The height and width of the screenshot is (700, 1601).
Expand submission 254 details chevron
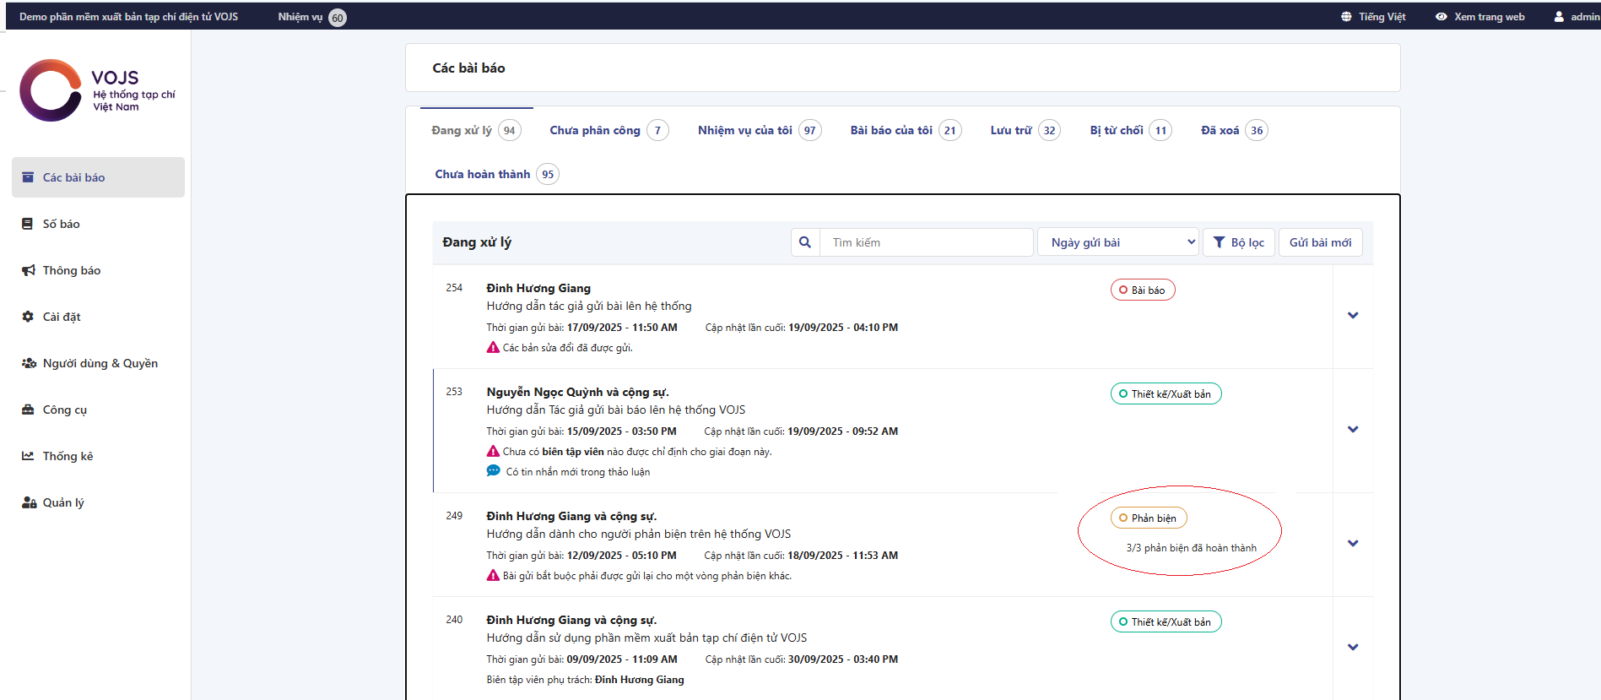[1353, 316]
